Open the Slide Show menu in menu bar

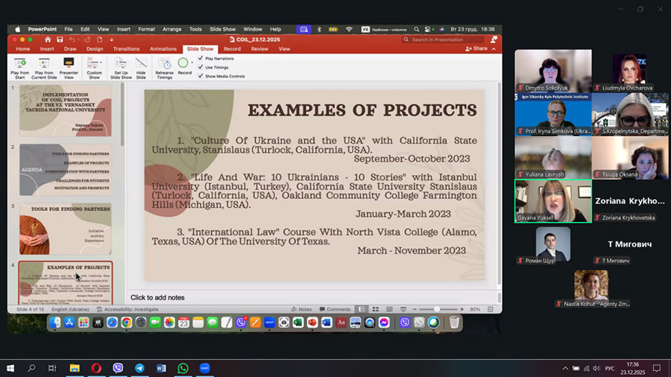pyautogui.click(x=222, y=29)
